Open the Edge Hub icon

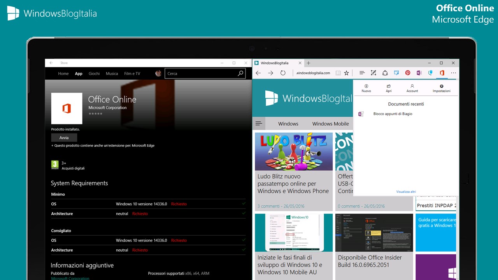(x=362, y=73)
